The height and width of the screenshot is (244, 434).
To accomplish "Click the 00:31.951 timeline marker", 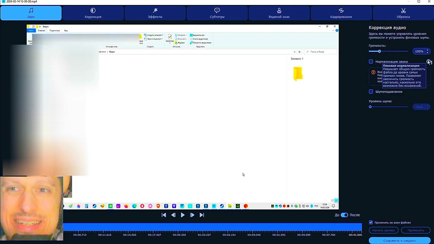I will [x=279, y=235].
